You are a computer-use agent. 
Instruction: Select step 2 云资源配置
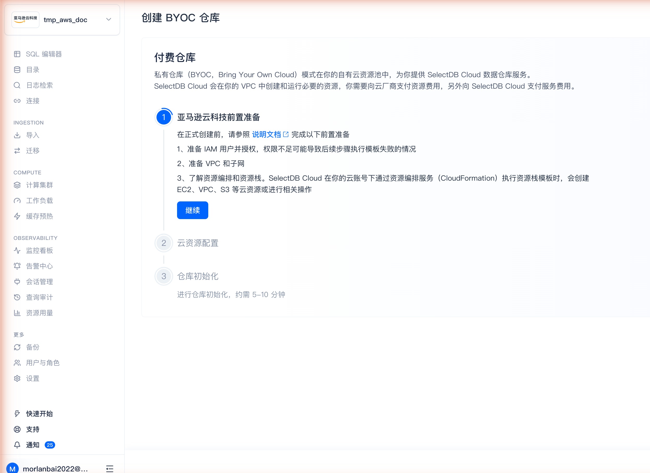198,243
